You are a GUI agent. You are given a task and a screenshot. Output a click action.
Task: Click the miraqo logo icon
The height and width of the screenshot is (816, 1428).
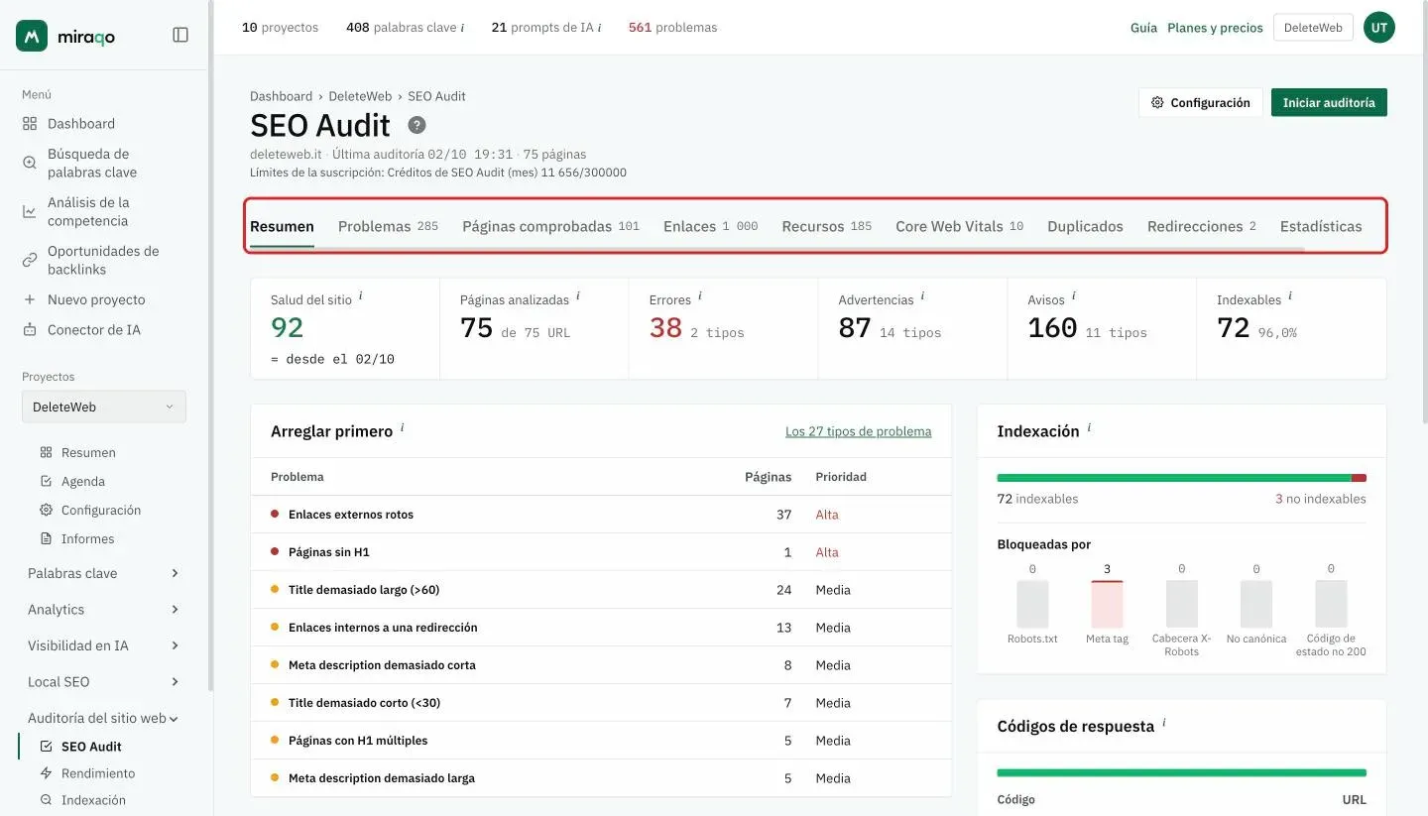pos(32,36)
